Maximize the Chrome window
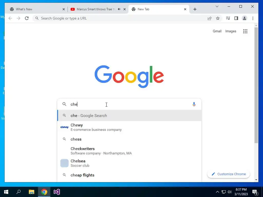 pyautogui.click(x=240, y=6)
